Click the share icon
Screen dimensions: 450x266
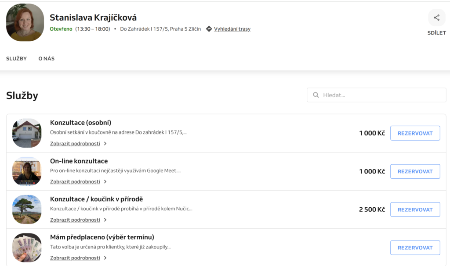pos(436,18)
